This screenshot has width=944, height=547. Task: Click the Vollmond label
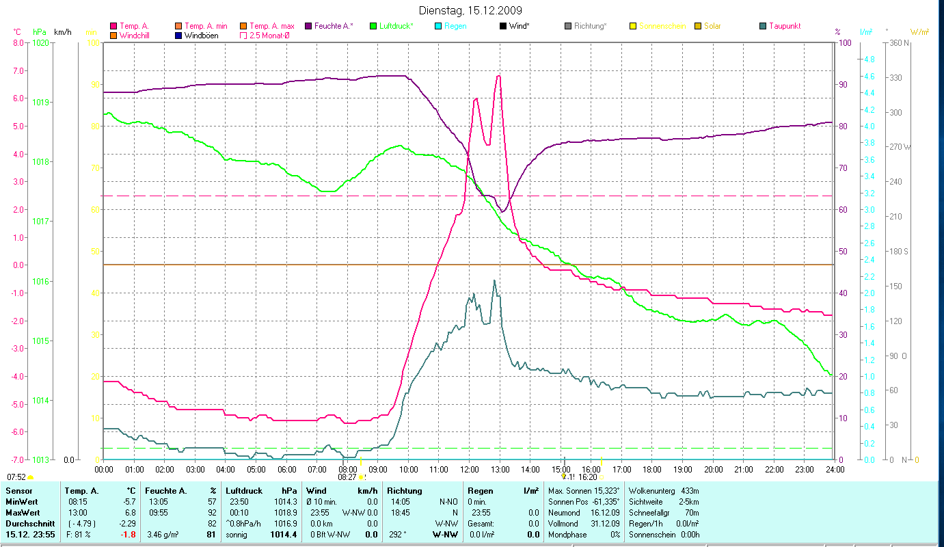pyautogui.click(x=564, y=523)
